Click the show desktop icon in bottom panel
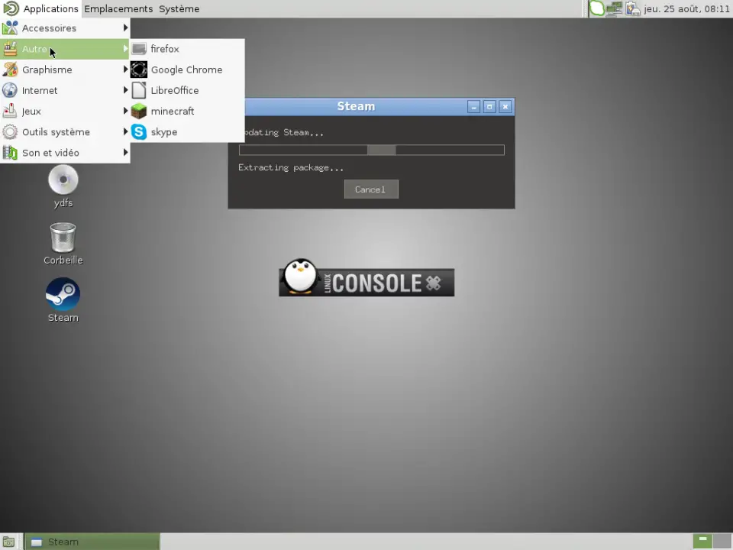Image resolution: width=733 pixels, height=550 pixels. (9, 542)
